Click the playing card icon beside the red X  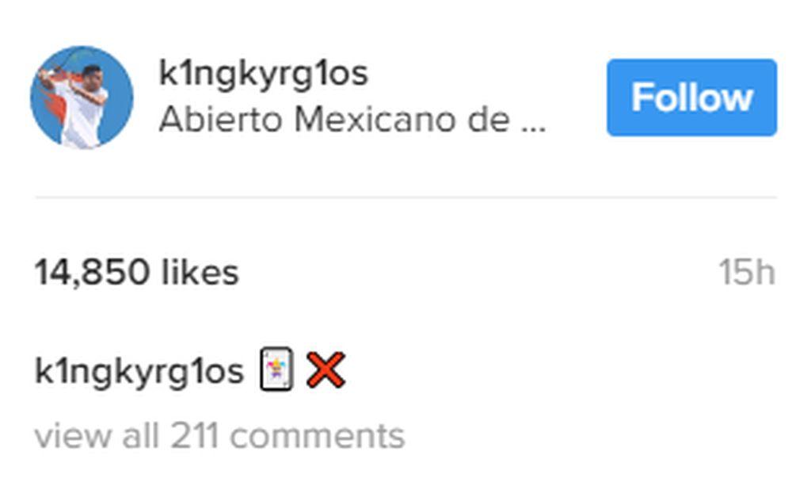pos(276,369)
